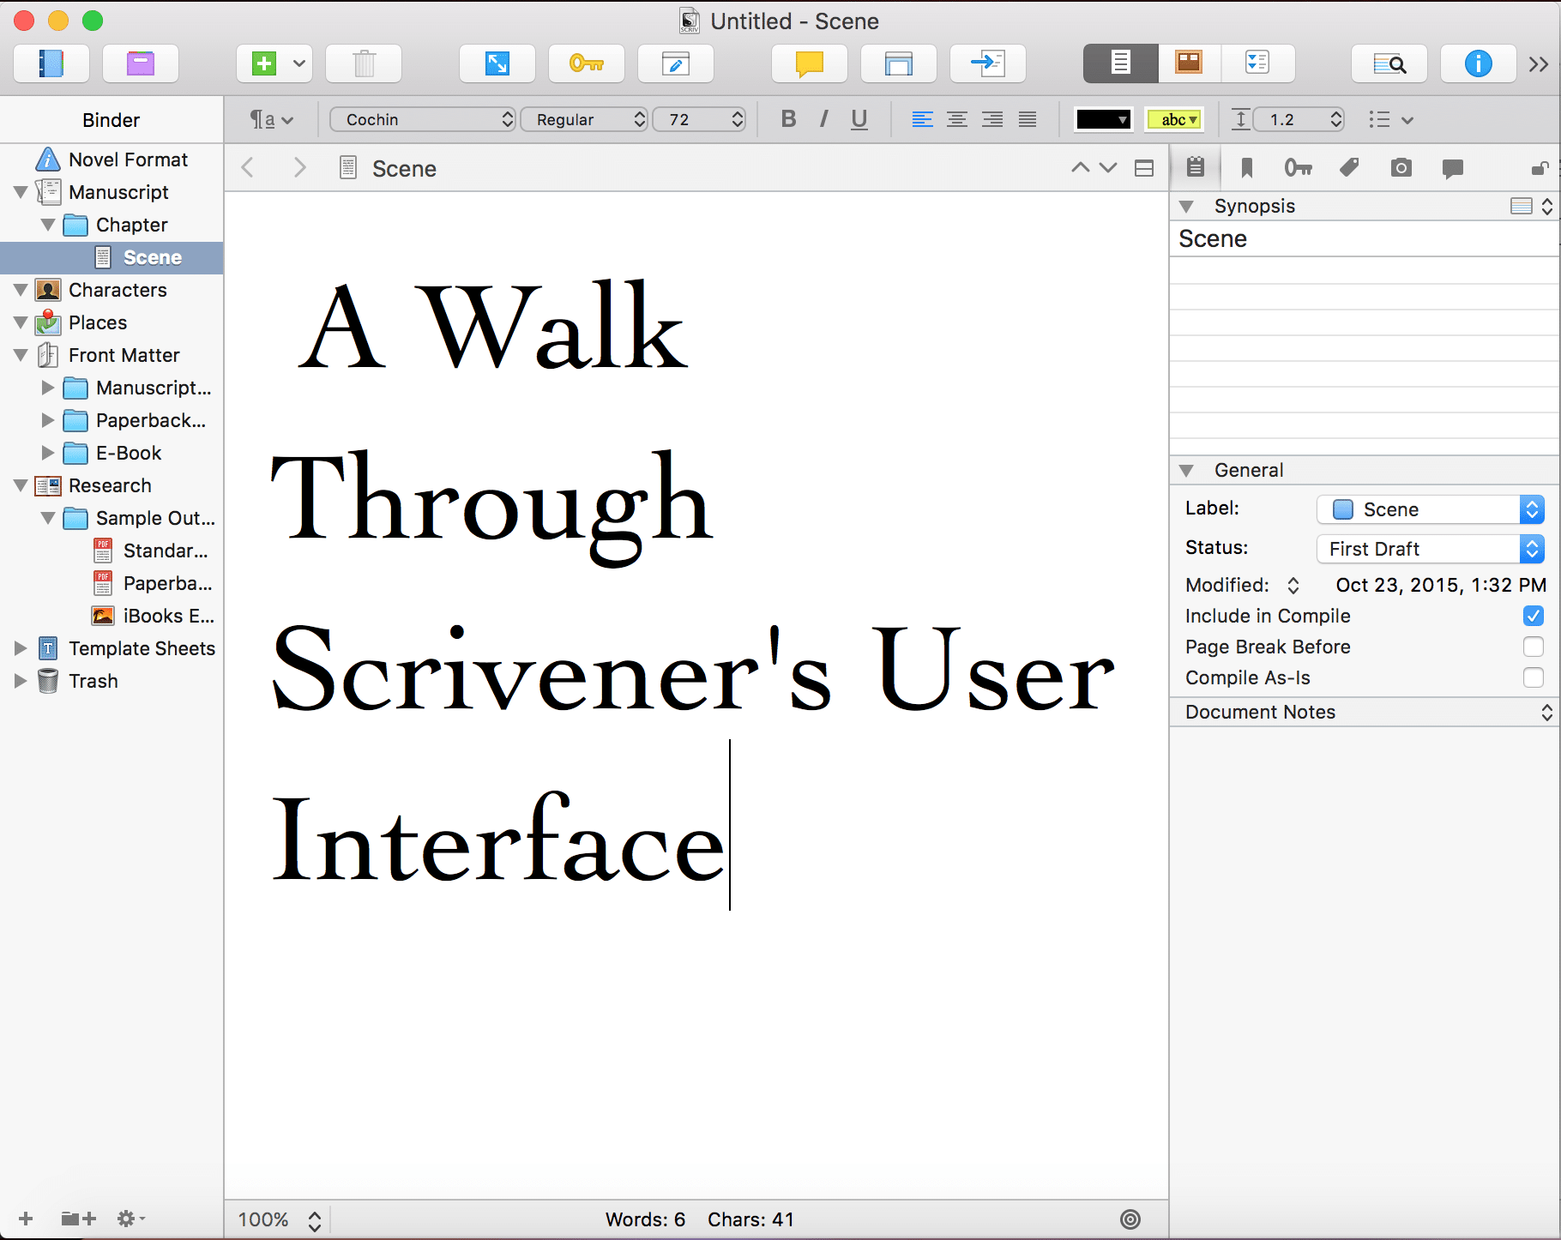Add a comment with yellow bubble
1561x1240 pixels.
pyautogui.click(x=810, y=63)
